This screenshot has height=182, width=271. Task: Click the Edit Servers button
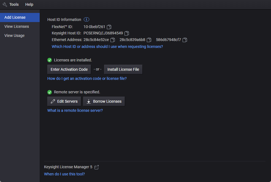[x=64, y=101]
